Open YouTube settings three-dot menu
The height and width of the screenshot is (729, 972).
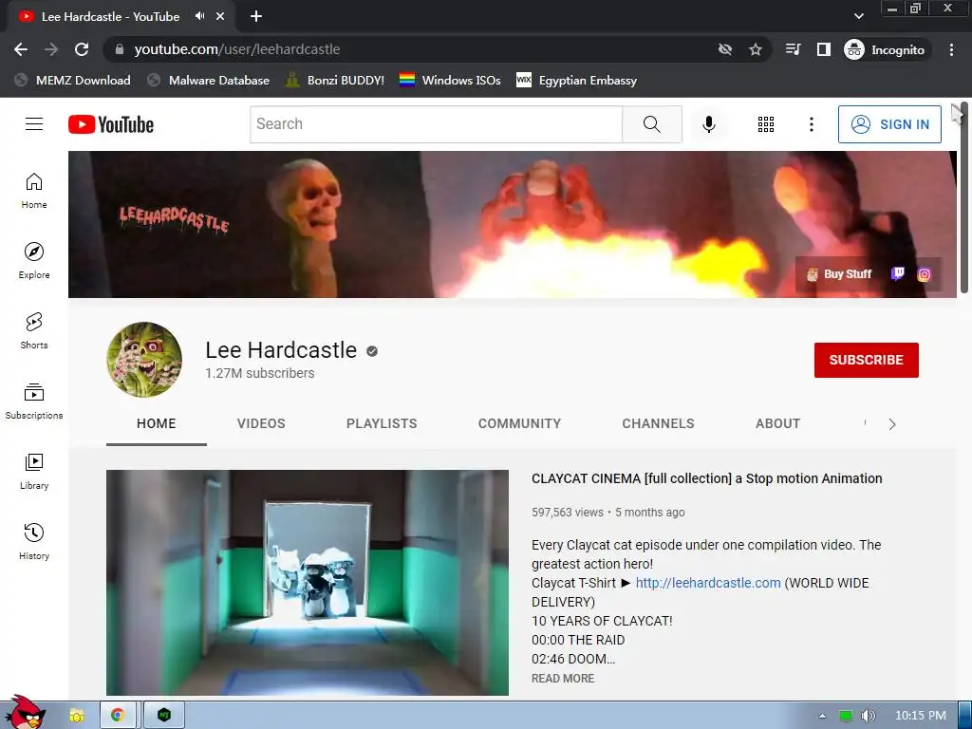point(811,124)
